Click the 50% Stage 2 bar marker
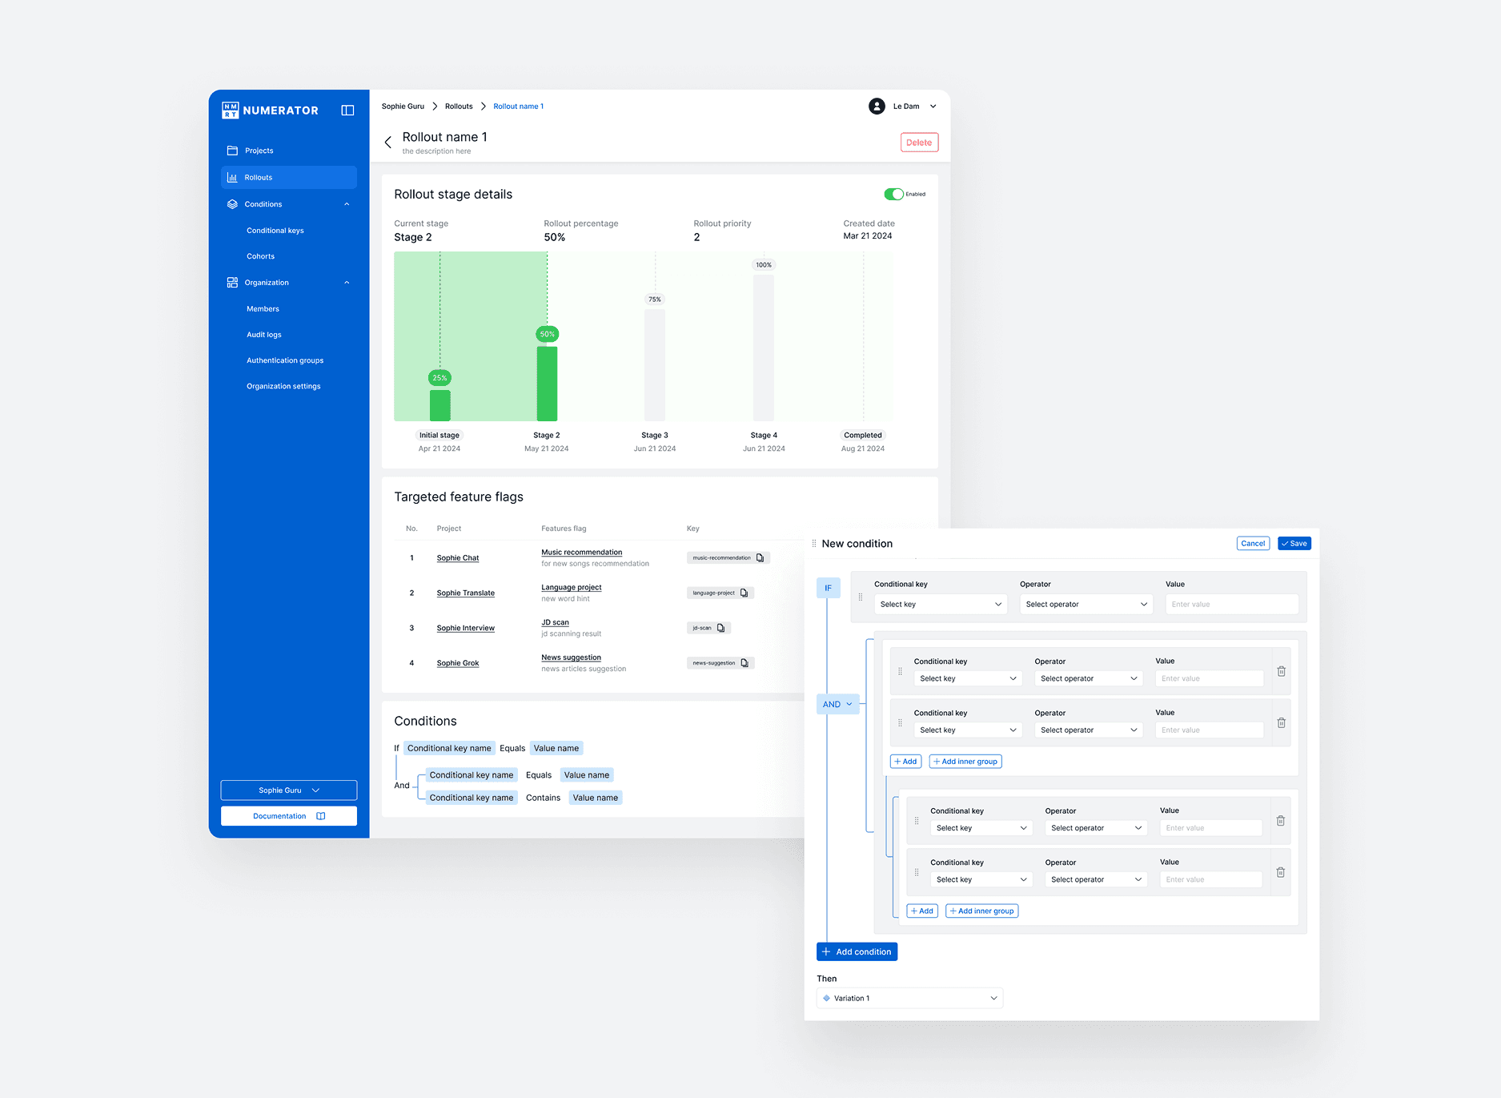 tap(548, 334)
